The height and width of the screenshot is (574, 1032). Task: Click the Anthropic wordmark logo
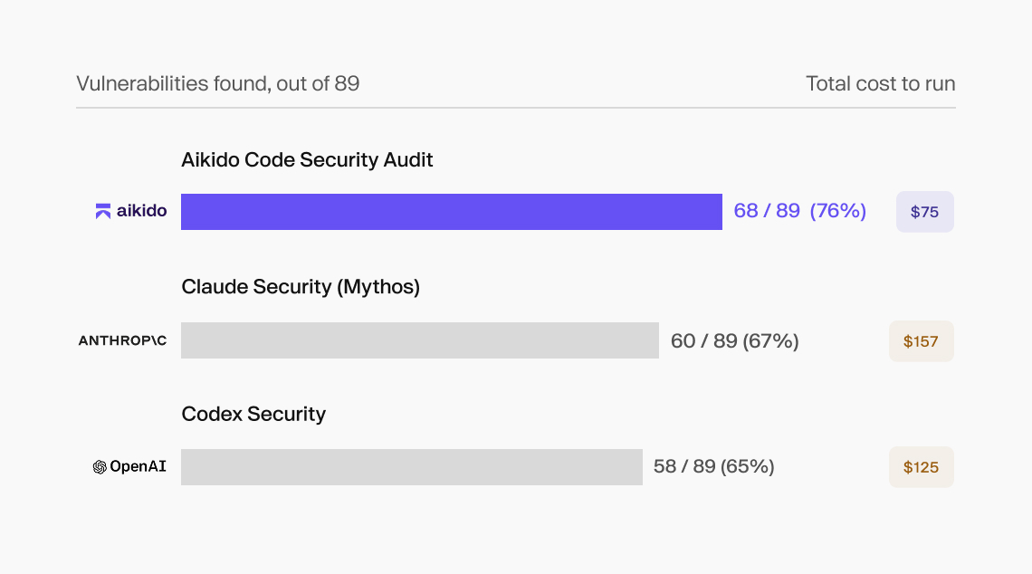point(122,340)
